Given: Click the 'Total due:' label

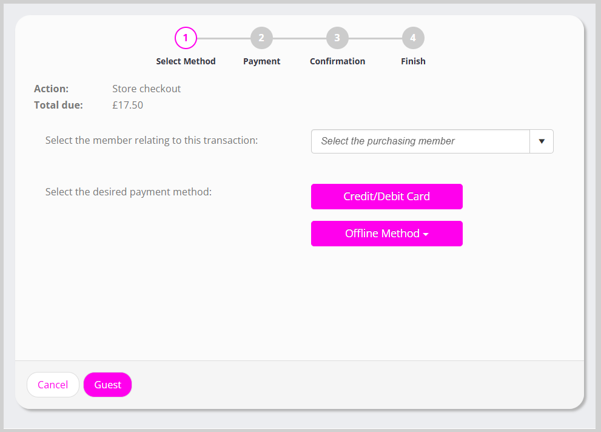Looking at the screenshot, I should [58, 105].
